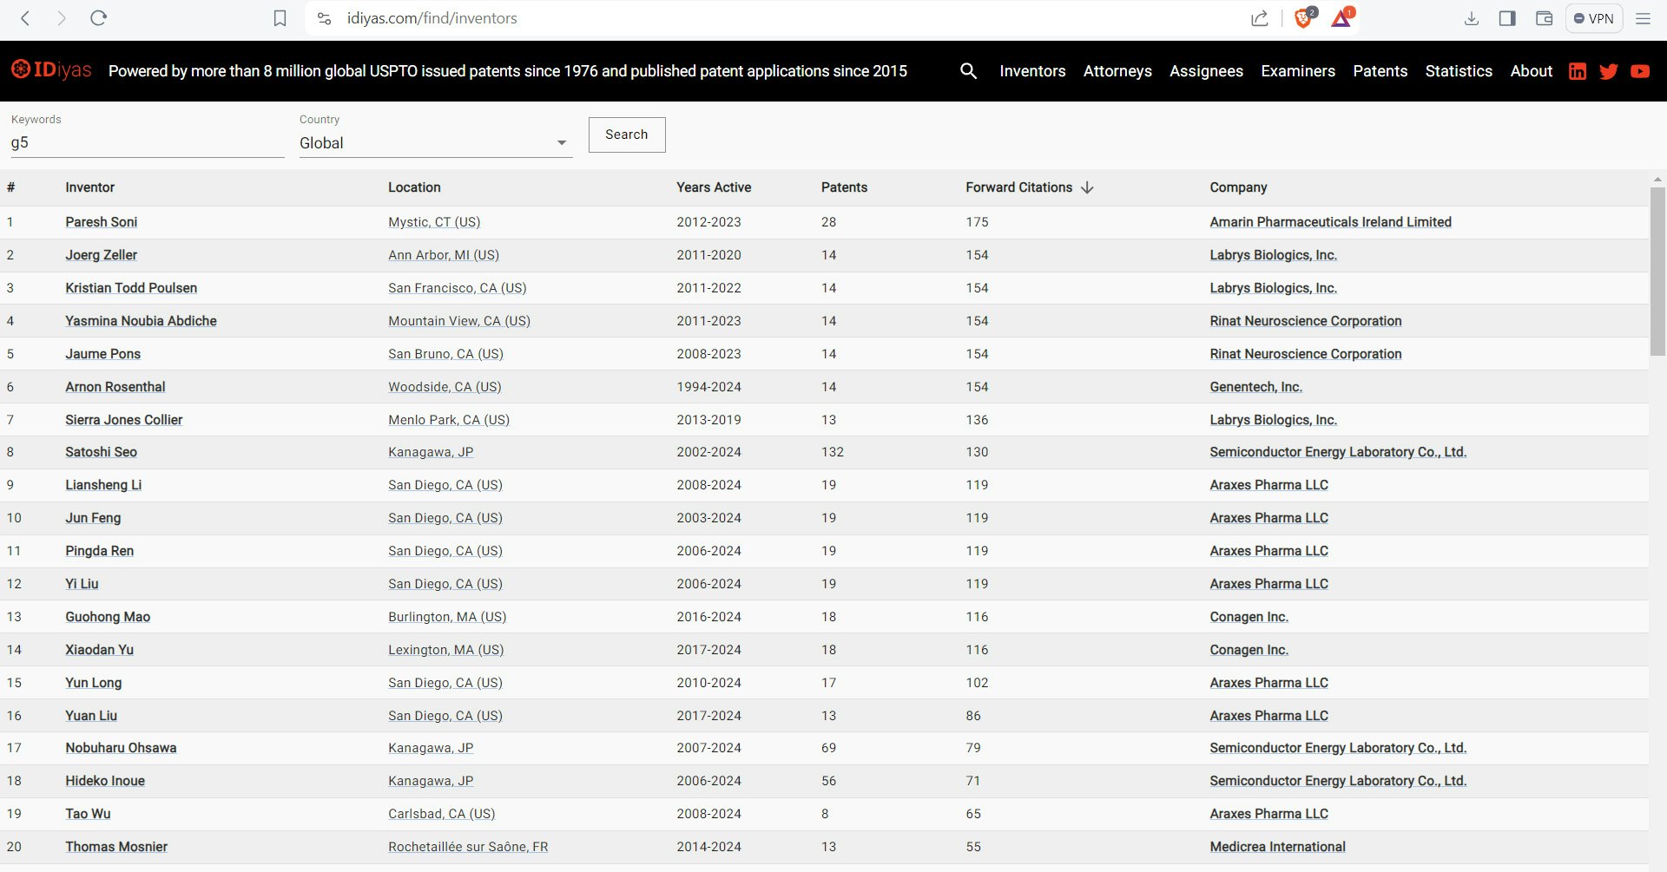
Task: Open the Patents menu
Action: pos(1380,71)
